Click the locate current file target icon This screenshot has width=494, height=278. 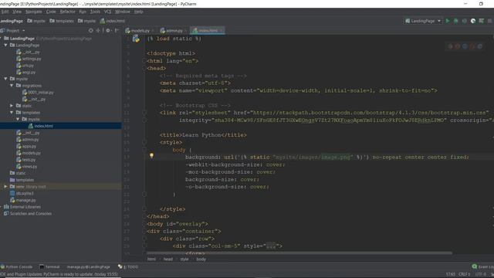tap(91, 31)
